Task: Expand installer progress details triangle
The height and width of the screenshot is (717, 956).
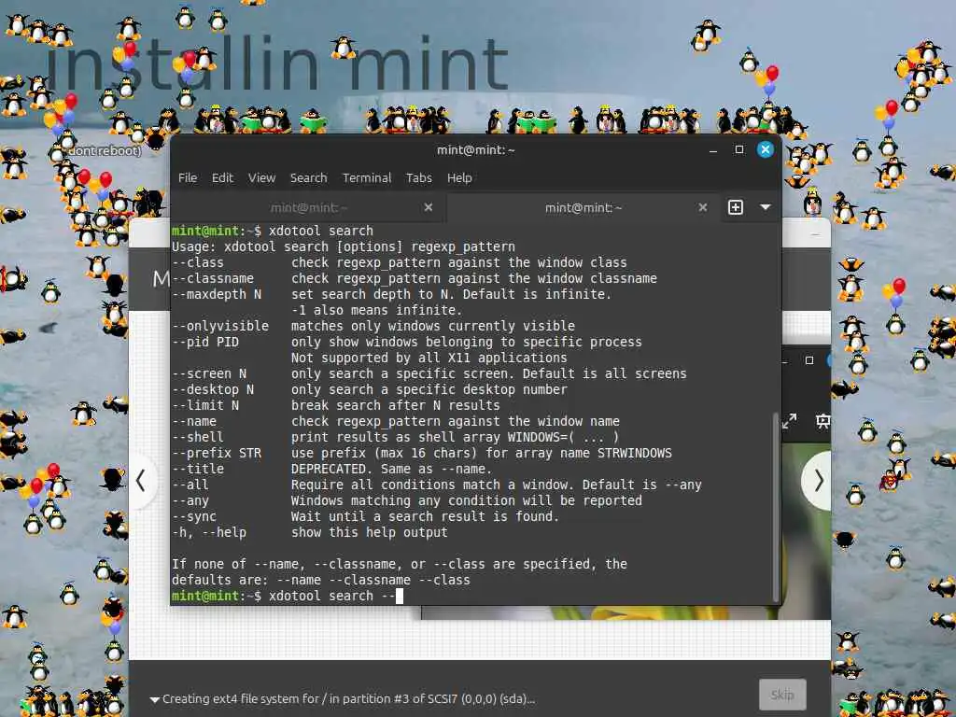Action: pyautogui.click(x=155, y=699)
